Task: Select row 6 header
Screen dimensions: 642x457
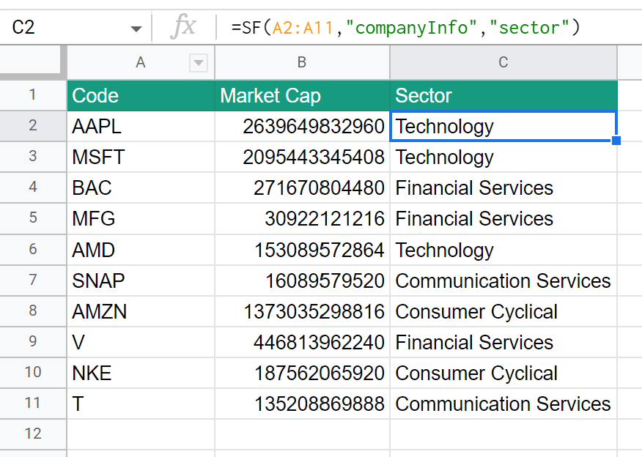Action: pyautogui.click(x=33, y=249)
